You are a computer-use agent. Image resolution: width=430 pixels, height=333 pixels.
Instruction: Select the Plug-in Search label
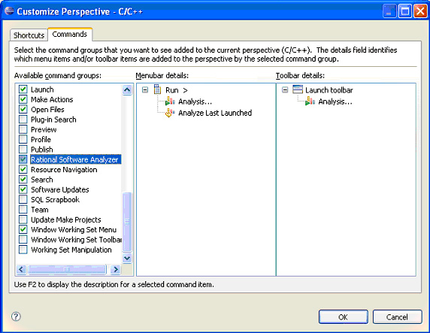pyautogui.click(x=53, y=120)
